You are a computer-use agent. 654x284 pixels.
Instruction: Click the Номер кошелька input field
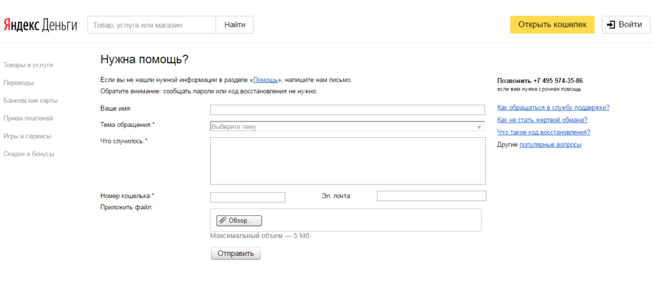pos(247,197)
